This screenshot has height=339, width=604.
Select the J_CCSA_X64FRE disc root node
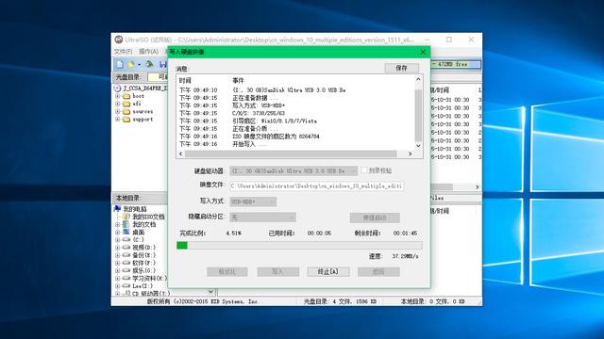click(144, 88)
